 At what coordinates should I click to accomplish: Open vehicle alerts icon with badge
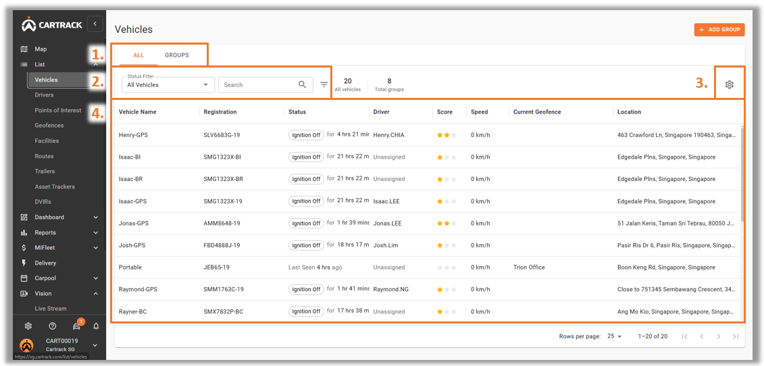(x=76, y=325)
